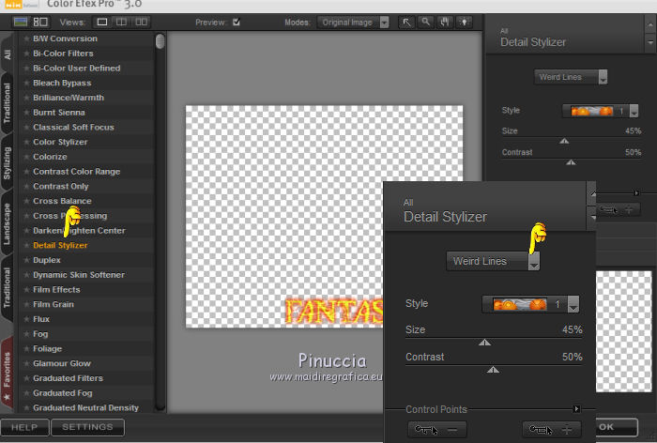Screen dimensions: 657x443
Task: Star Bleach Bypass as favorite
Action: coord(26,83)
